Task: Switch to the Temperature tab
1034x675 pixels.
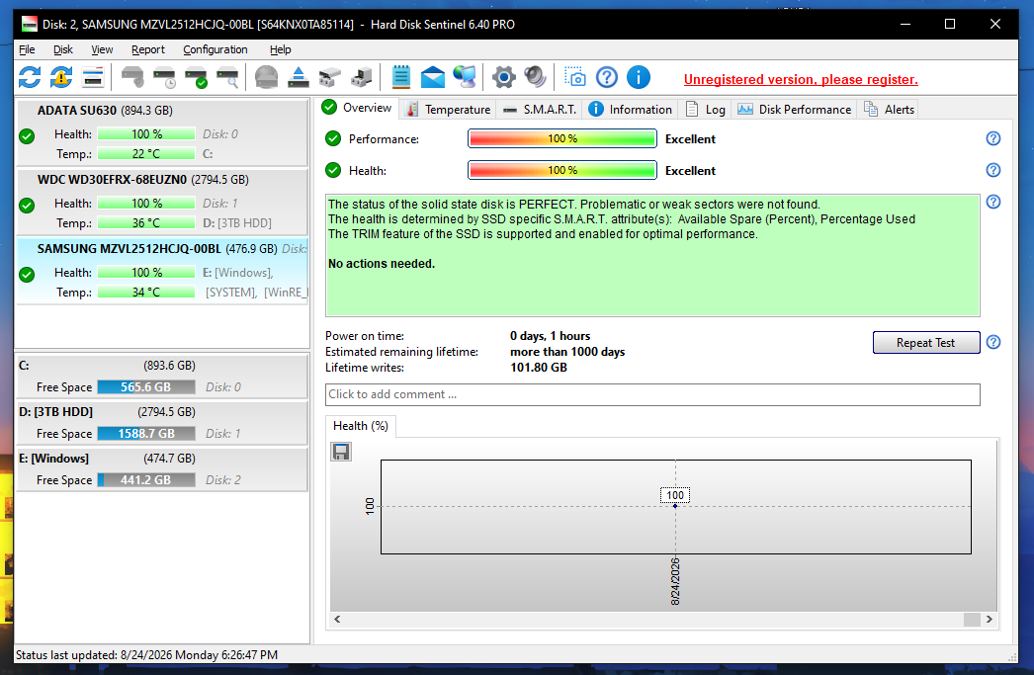Action: click(x=449, y=110)
